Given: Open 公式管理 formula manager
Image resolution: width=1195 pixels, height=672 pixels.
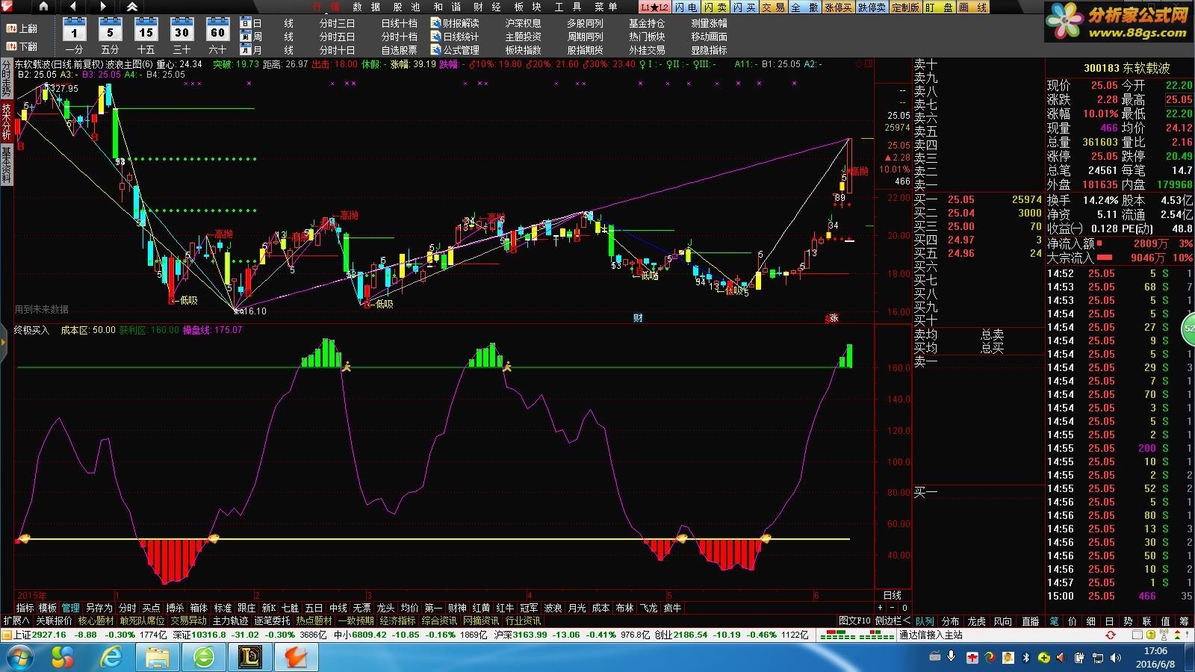Looking at the screenshot, I should (x=455, y=50).
